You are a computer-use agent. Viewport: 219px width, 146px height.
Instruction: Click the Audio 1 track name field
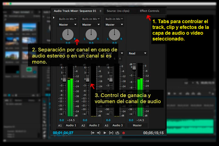[71, 125]
